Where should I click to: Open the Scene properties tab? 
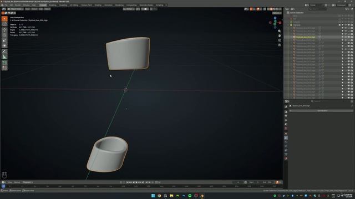click(x=286, y=124)
